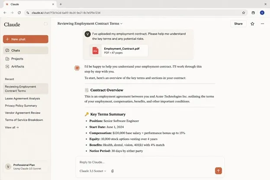Send message with orange arrow button

tap(218, 171)
